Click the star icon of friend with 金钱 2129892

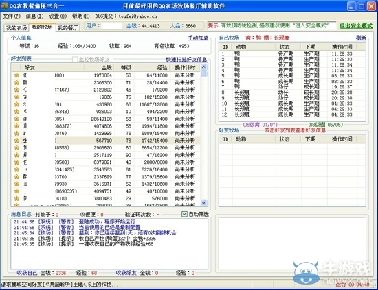(16, 90)
